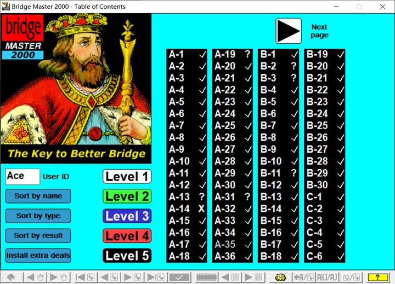This screenshot has height=284, width=395.
Task: Toggle spade-A versus card picture display icon
Action: point(303,277)
